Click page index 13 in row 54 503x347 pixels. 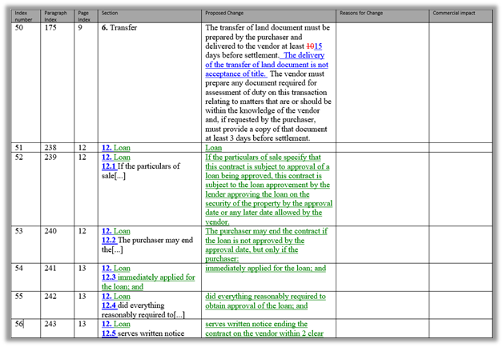82,268
